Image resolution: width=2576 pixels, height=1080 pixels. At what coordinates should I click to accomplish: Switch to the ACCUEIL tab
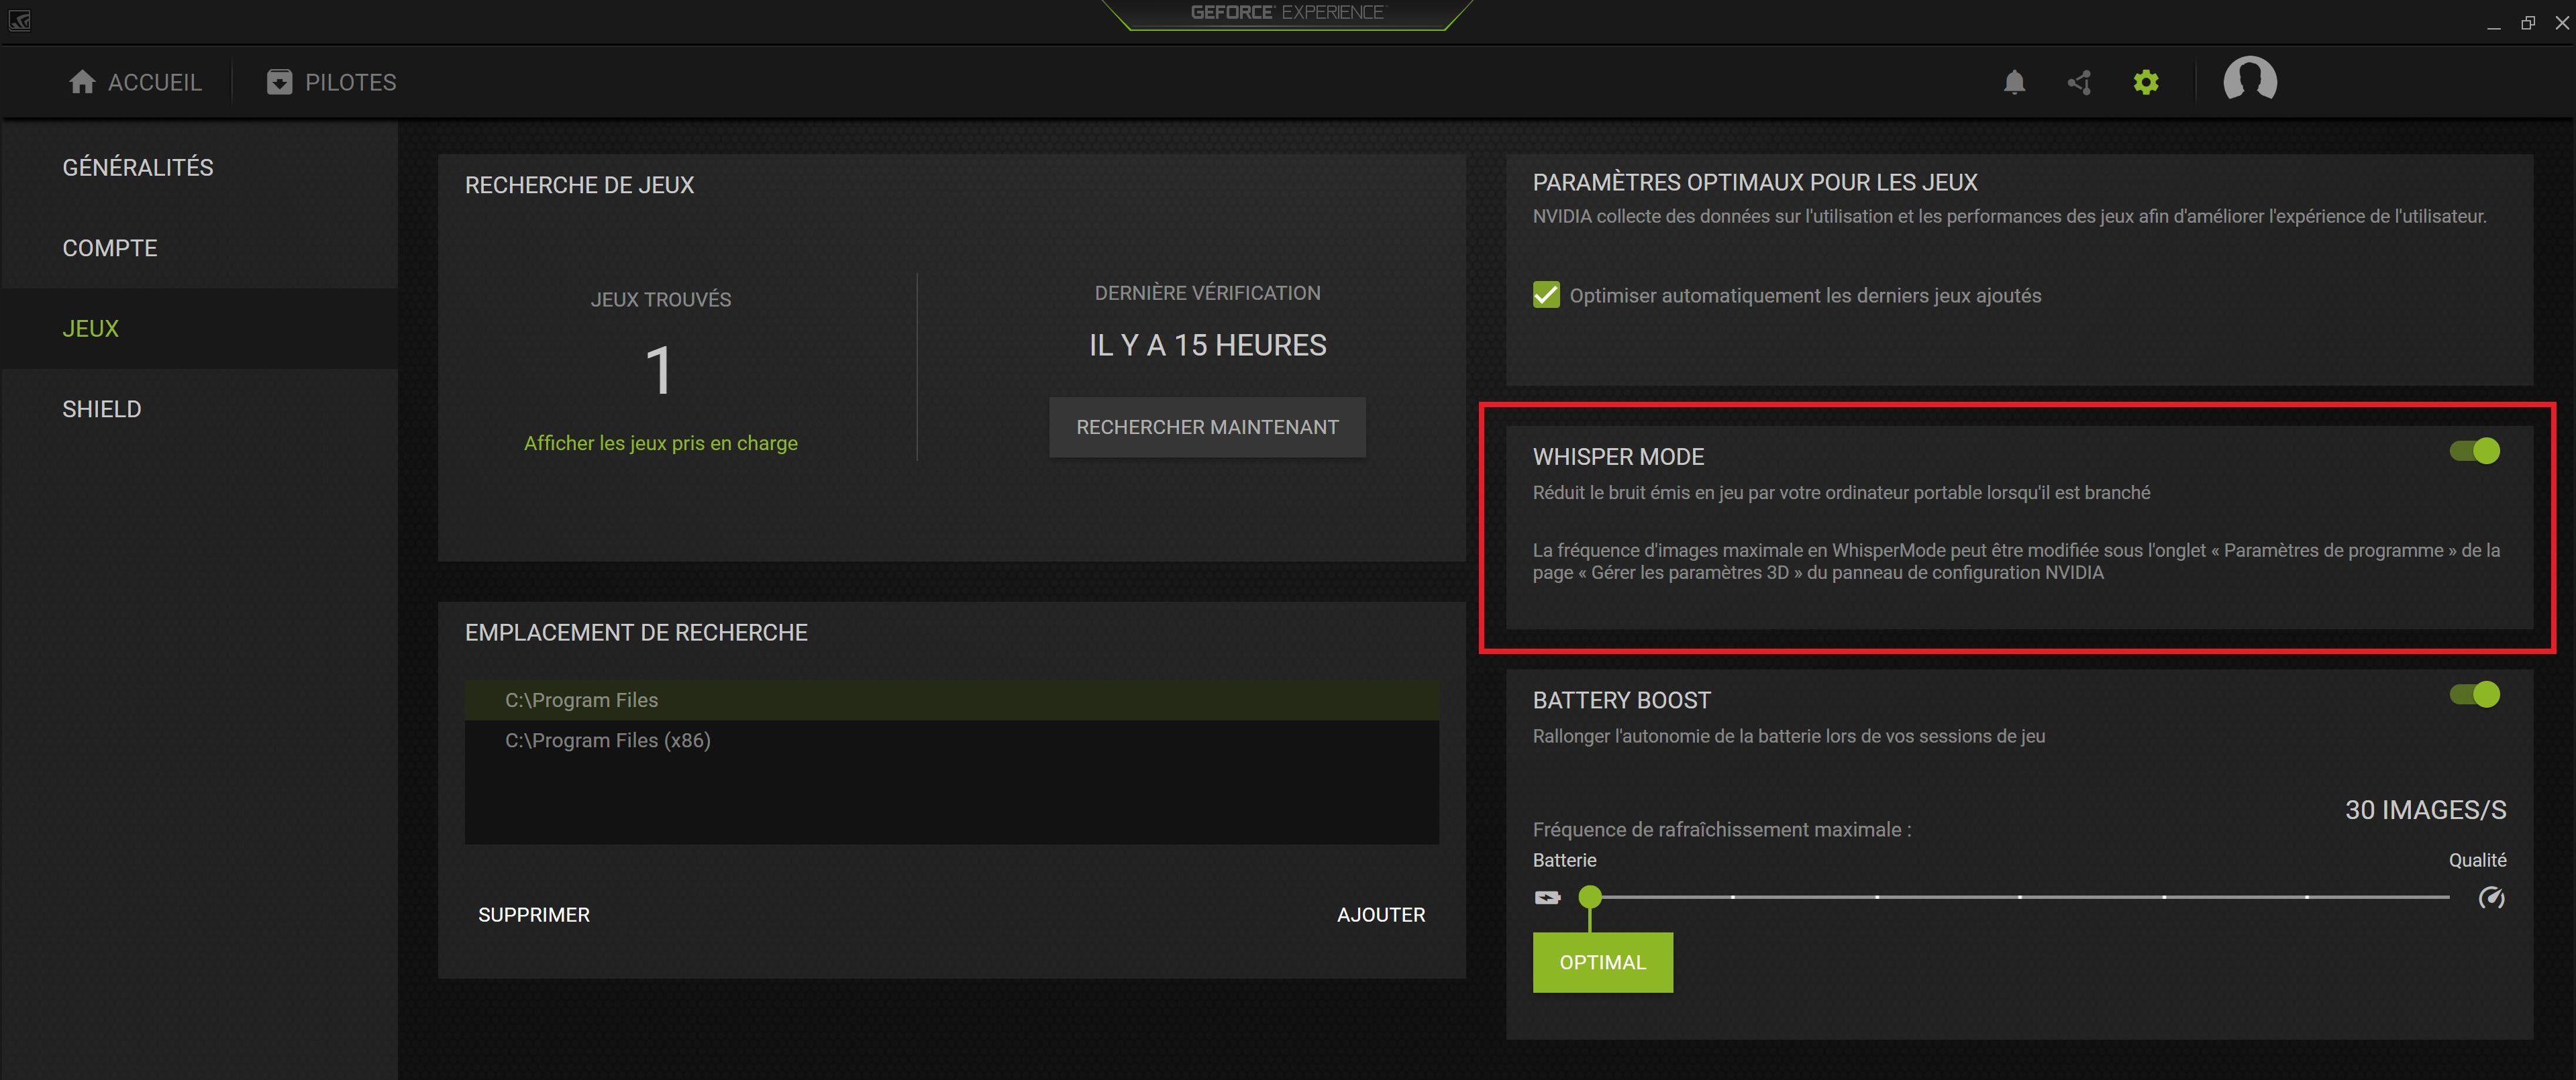(x=135, y=82)
